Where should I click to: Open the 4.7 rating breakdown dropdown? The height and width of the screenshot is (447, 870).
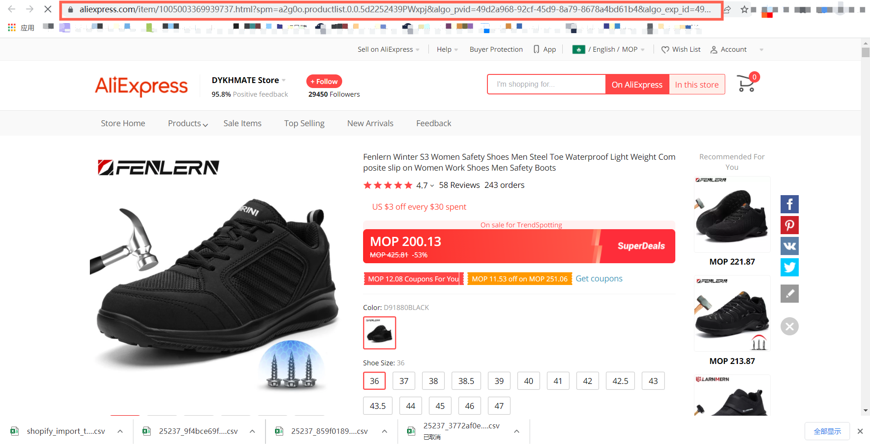(432, 185)
